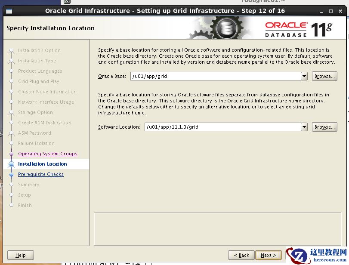Click into the Oracle Base path field

(x=216, y=76)
